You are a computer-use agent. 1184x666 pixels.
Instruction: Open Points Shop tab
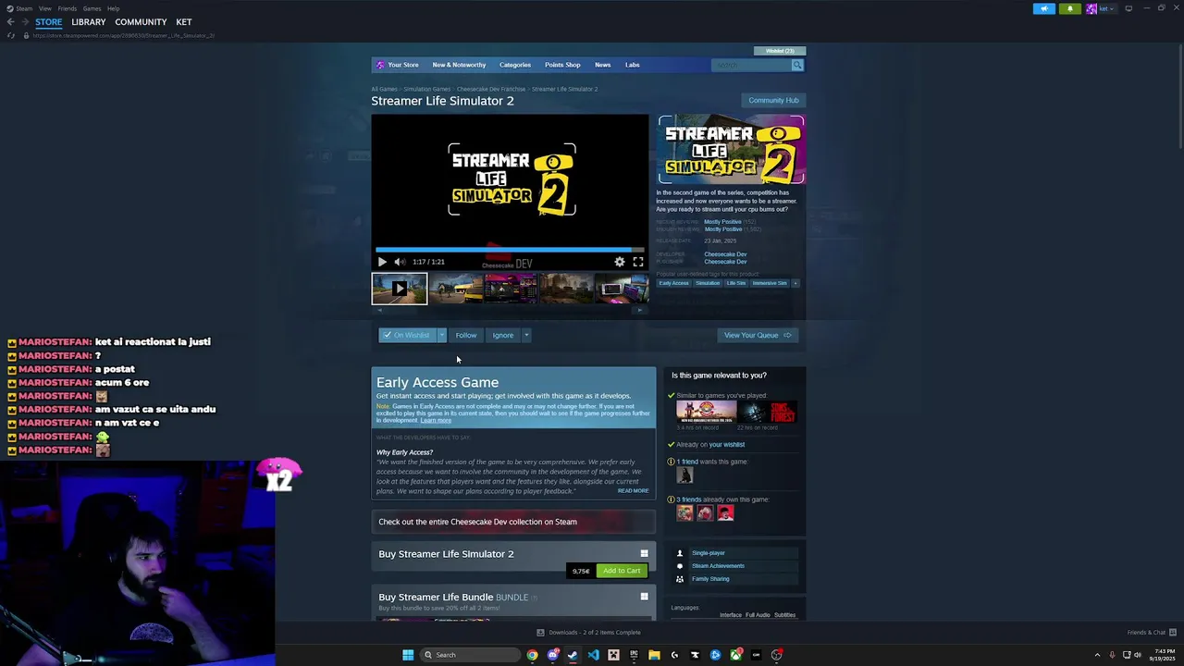coord(562,65)
